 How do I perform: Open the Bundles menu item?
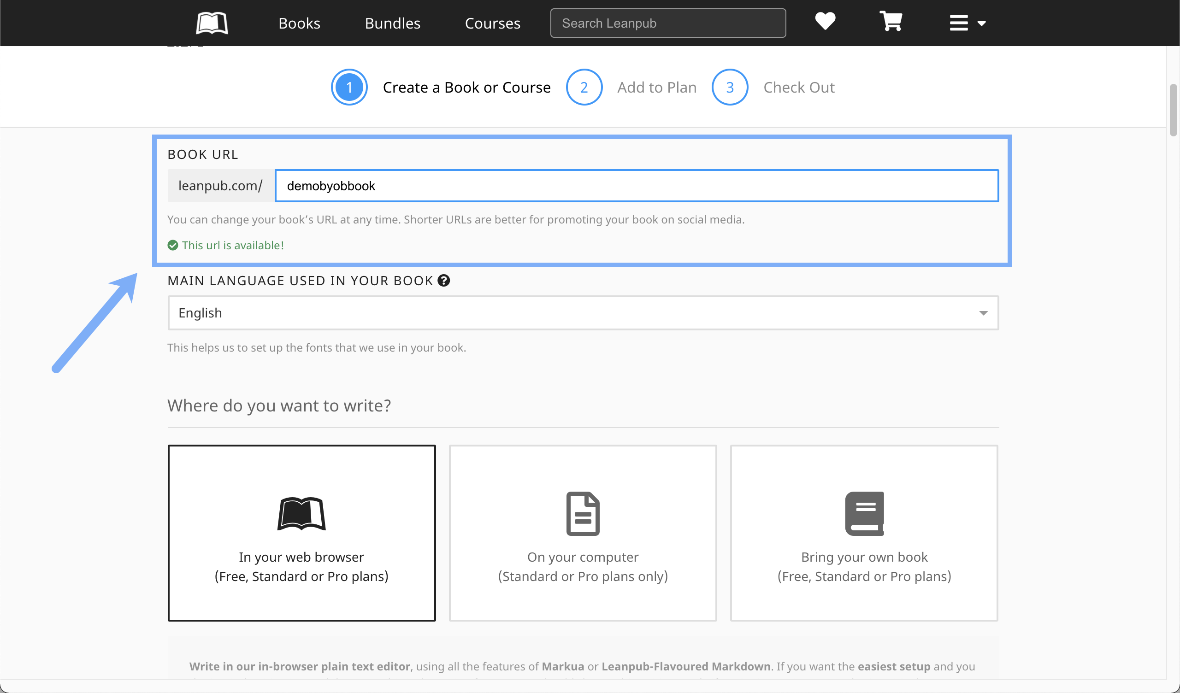[x=392, y=23]
